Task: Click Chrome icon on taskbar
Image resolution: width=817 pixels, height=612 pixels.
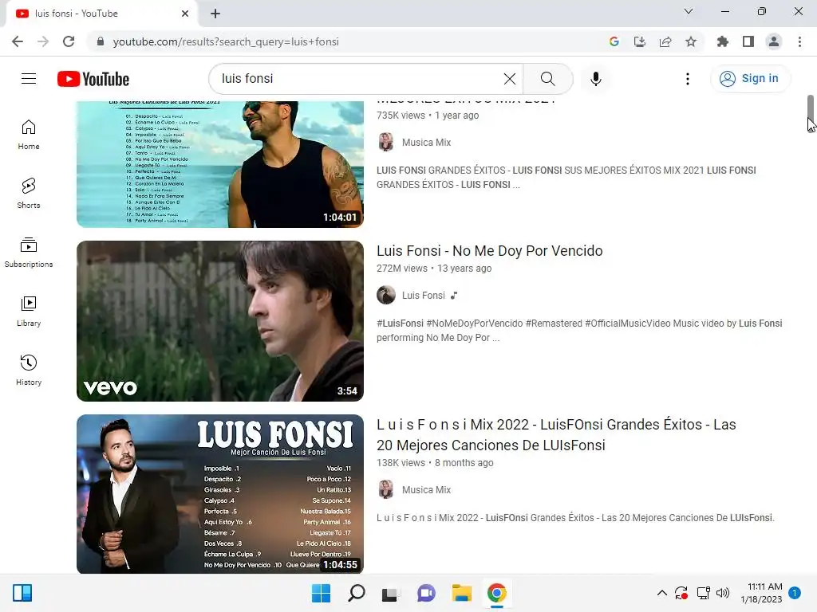Action: tap(496, 593)
